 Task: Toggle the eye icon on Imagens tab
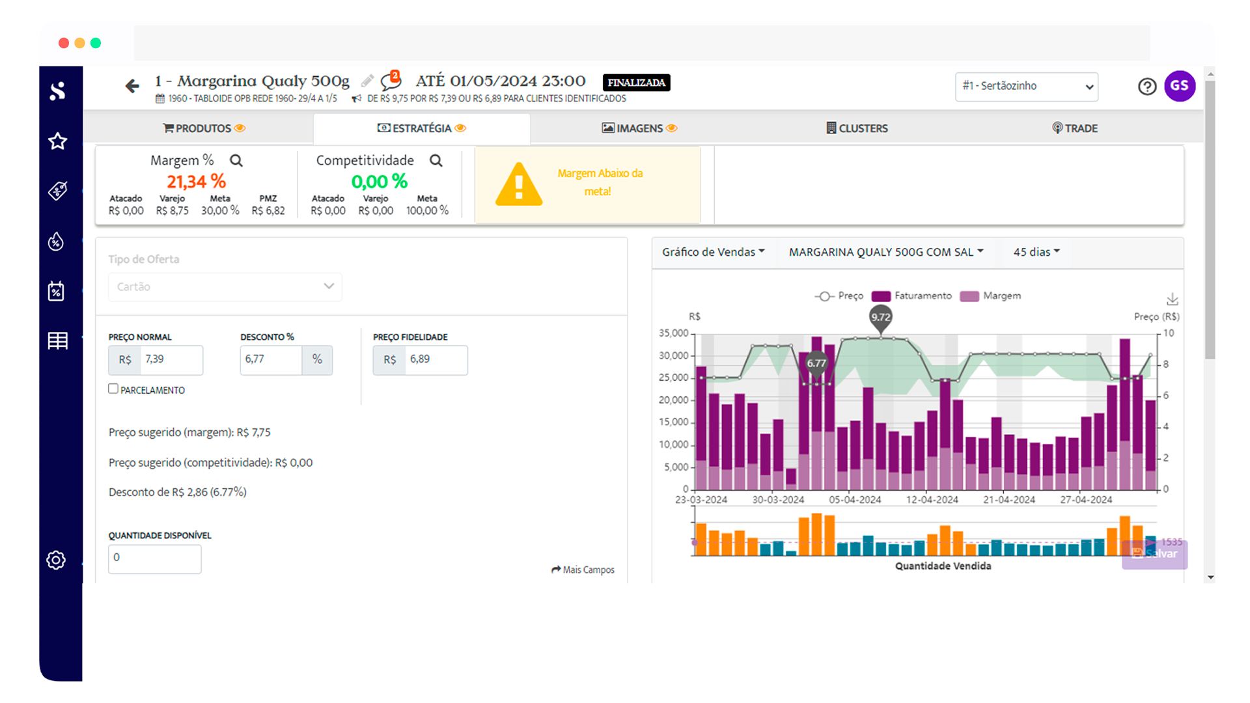[672, 128]
